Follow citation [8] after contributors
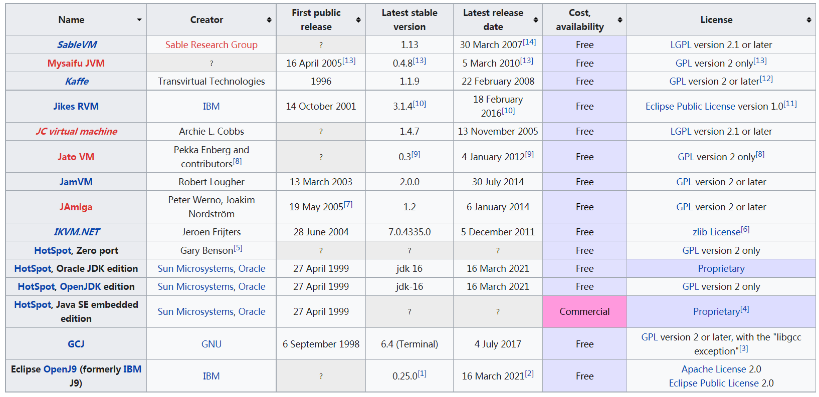This screenshot has height=397, width=819. click(238, 161)
